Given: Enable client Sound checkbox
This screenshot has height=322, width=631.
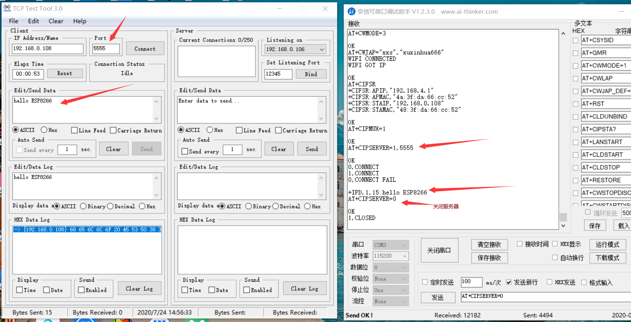Looking at the screenshot, I should pyautogui.click(x=81, y=290).
